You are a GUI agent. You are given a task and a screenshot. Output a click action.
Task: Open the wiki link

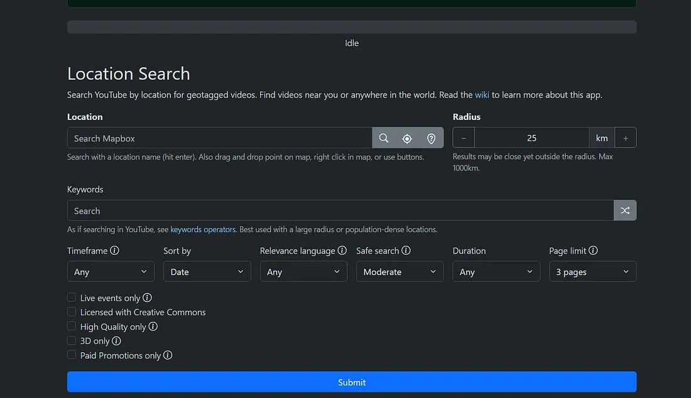[482, 95]
